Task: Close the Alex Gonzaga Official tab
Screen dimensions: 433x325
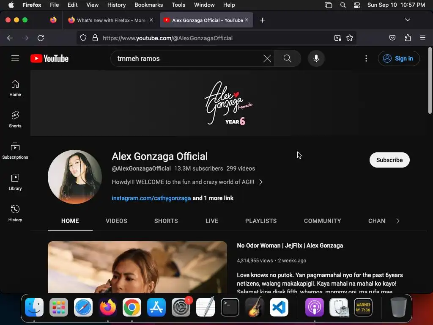Action: [247, 20]
